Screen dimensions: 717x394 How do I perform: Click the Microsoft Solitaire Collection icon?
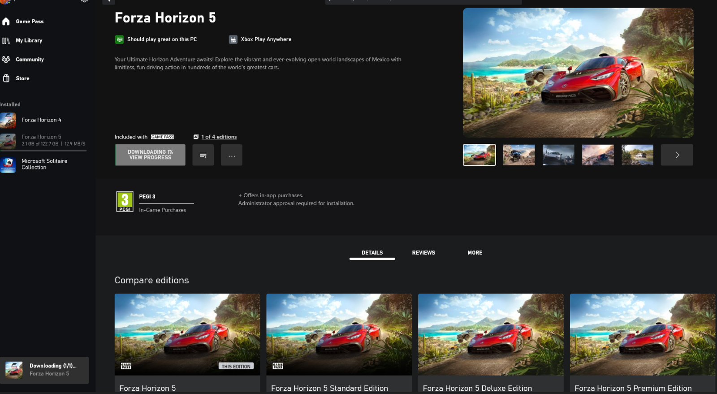click(x=8, y=165)
